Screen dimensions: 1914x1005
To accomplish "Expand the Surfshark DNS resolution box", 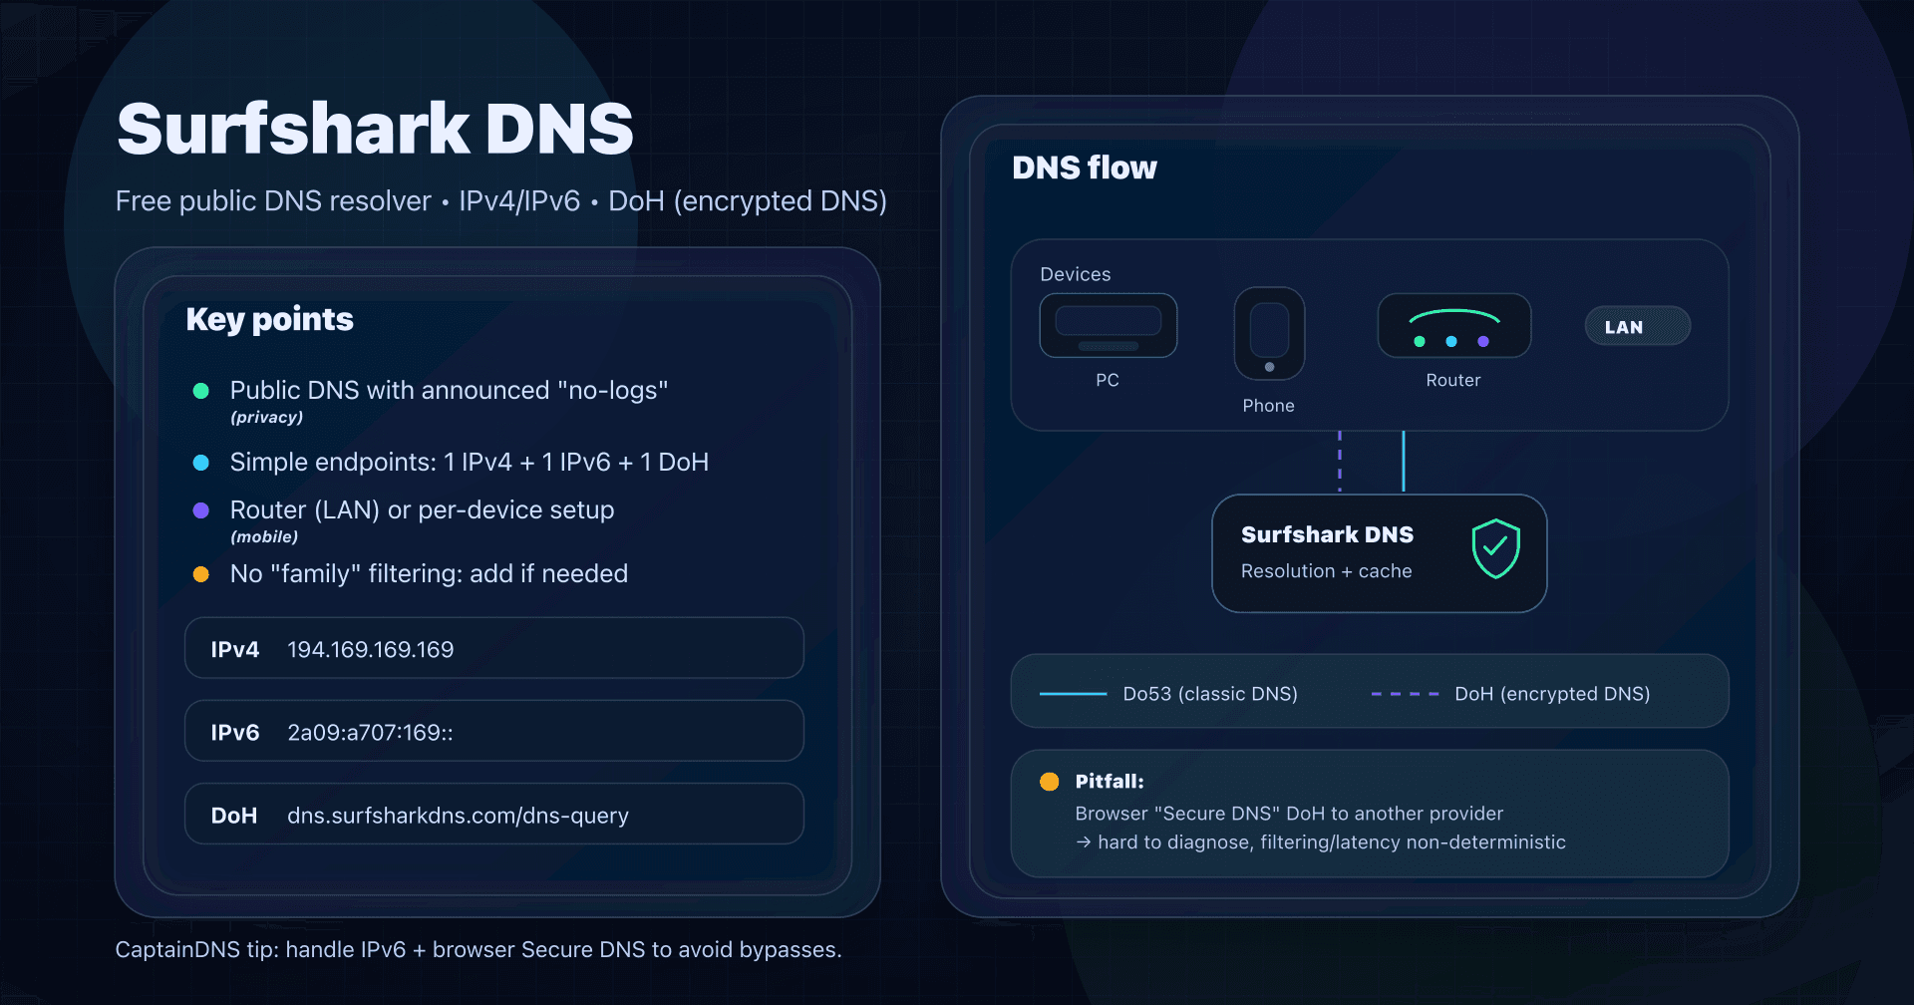I will pos(1379,553).
